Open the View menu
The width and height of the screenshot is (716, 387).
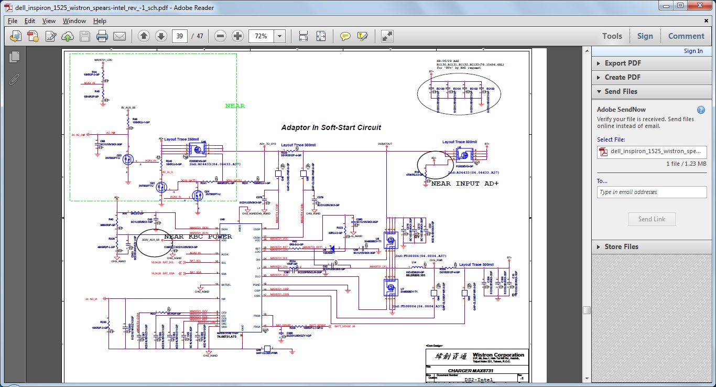(x=49, y=21)
